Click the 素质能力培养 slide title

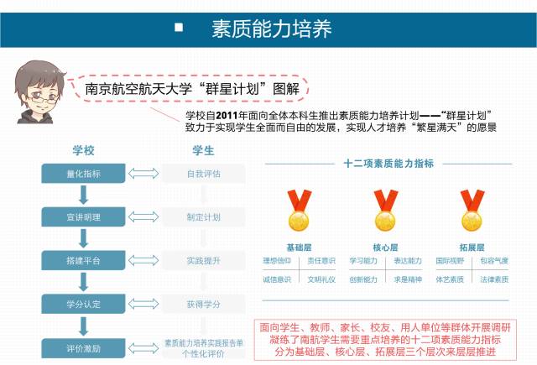[x=271, y=28]
